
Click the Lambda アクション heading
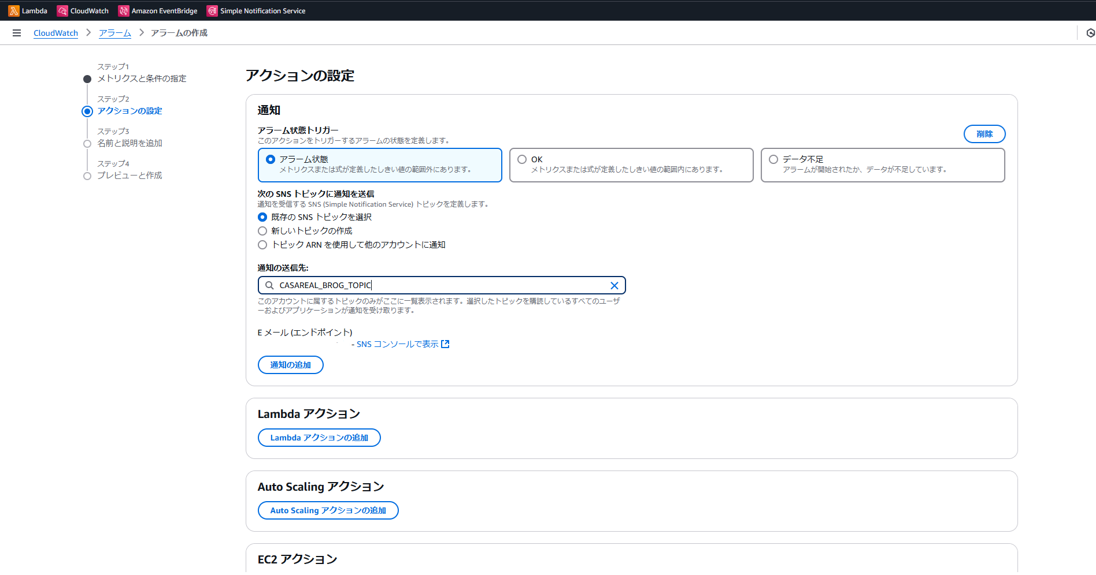(309, 414)
